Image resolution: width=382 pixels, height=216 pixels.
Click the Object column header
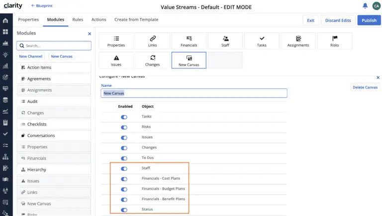click(148, 107)
